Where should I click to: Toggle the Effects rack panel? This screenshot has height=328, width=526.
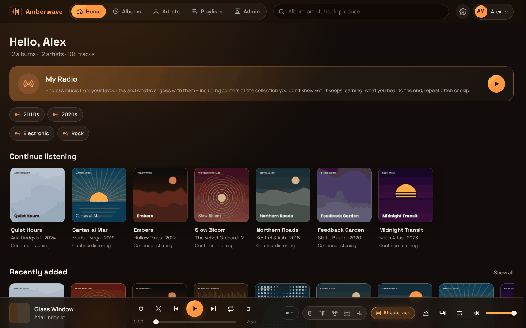(393, 313)
